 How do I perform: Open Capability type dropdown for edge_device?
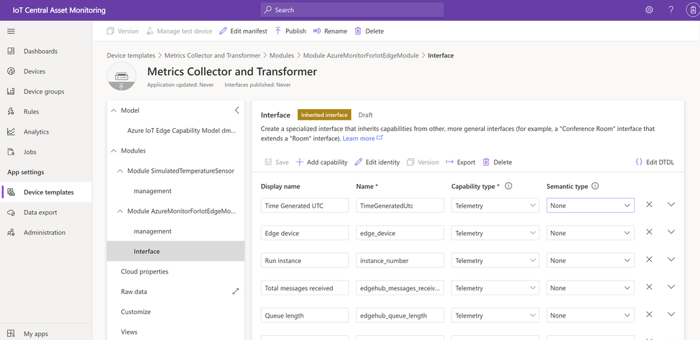click(495, 233)
